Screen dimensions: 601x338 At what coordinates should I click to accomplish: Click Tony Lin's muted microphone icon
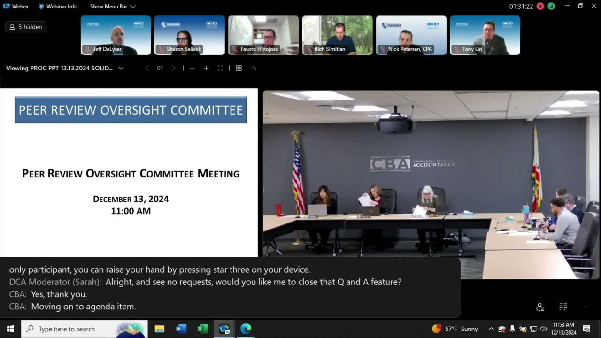(456, 49)
